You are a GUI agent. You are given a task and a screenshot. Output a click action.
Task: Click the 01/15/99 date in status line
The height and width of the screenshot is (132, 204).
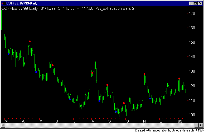pos(48,8)
